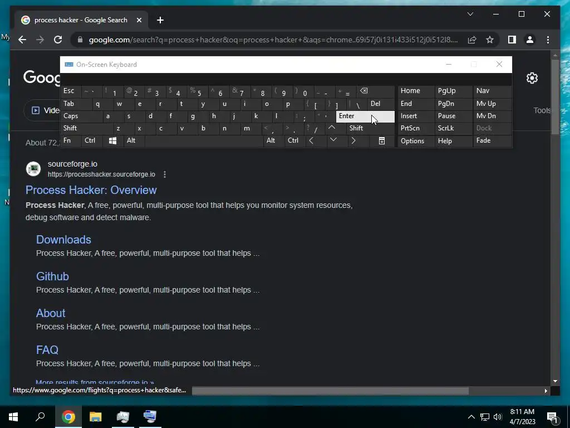Click the PrtScn key
Viewport: 570px width, 428px height.
[x=416, y=128]
